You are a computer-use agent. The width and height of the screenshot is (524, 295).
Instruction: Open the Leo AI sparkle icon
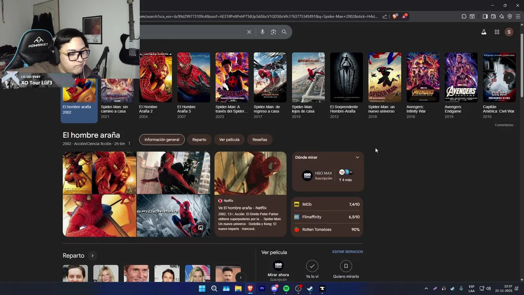(501, 16)
